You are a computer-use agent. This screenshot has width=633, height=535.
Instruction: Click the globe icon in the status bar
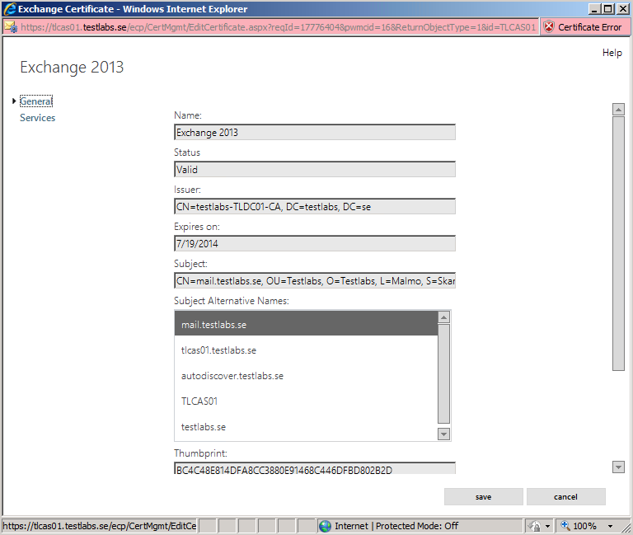pos(325,526)
